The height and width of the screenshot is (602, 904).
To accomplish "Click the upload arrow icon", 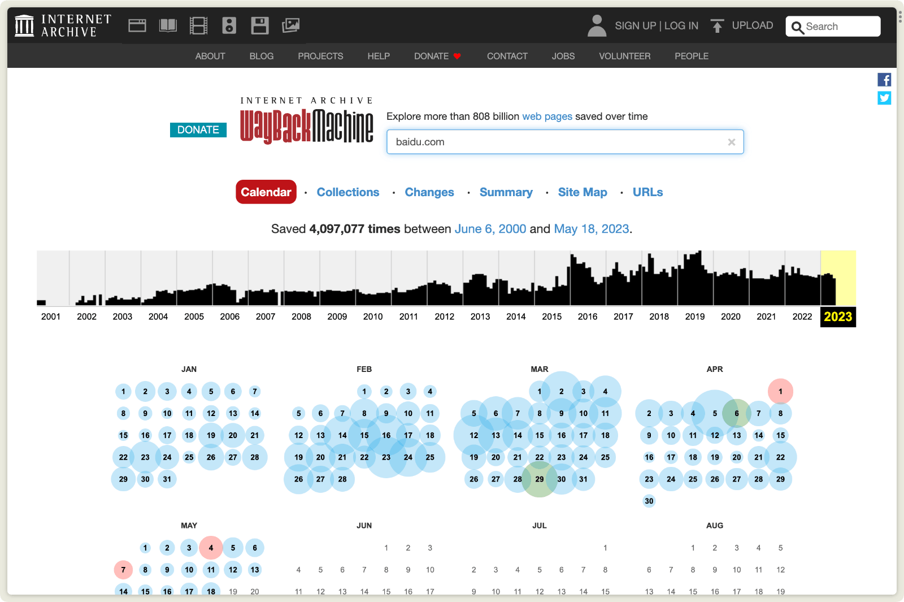I will (717, 26).
